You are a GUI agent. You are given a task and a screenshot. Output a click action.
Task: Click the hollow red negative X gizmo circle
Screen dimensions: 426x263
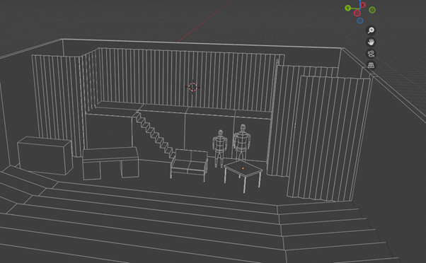pyautogui.click(x=357, y=13)
